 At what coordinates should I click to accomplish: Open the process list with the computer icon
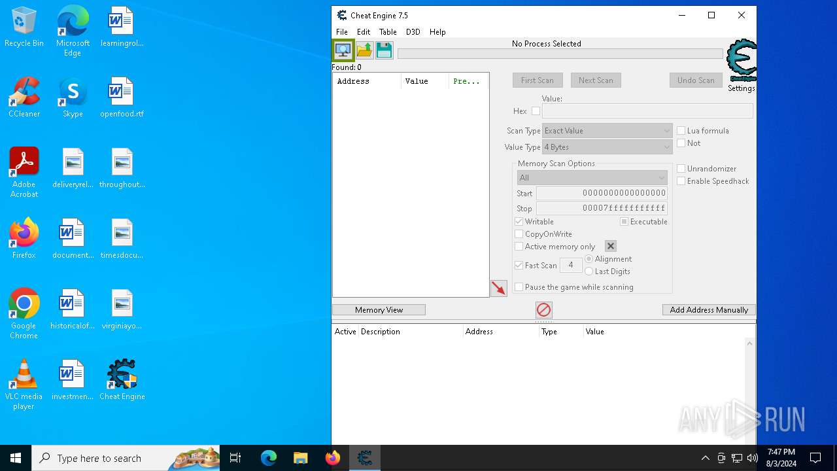[343, 50]
